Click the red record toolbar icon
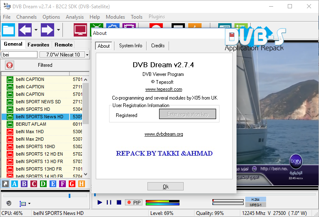This screenshot has width=319, height=217. coord(156,26)
